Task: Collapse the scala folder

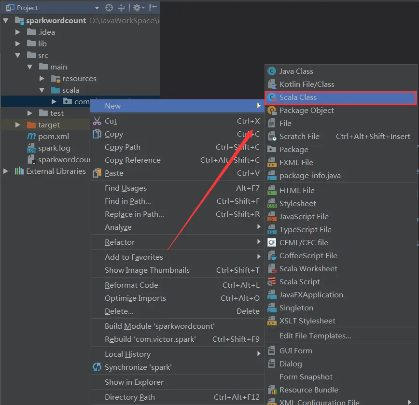Action: point(42,90)
